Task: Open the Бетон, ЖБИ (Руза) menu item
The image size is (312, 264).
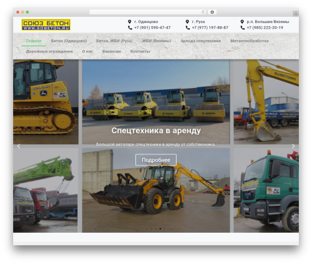Action: coord(114,41)
